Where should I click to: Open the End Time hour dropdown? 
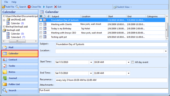pyautogui.click(x=128, y=73)
